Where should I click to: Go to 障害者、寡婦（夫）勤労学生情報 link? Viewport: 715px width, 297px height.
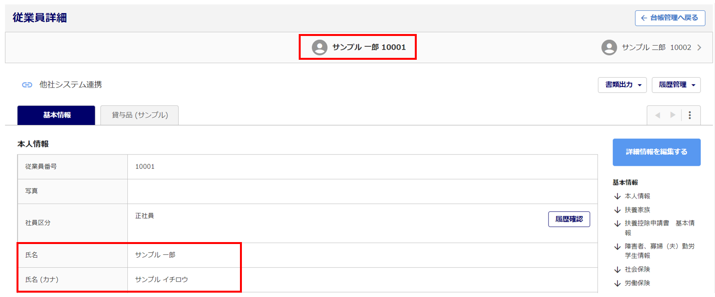(x=659, y=246)
